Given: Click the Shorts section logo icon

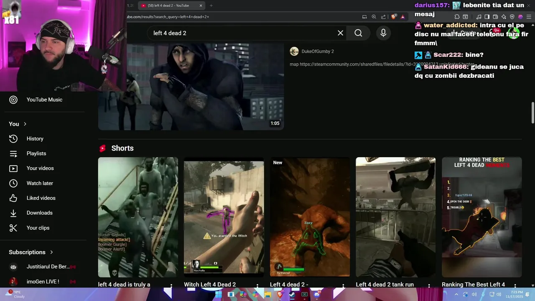Looking at the screenshot, I should (x=102, y=148).
